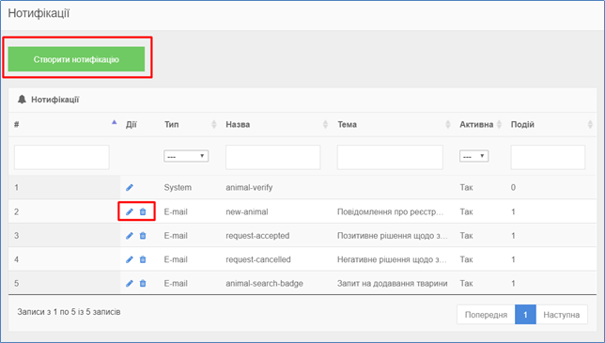Sort table by Тема column
The height and width of the screenshot is (343, 605).
(448, 124)
